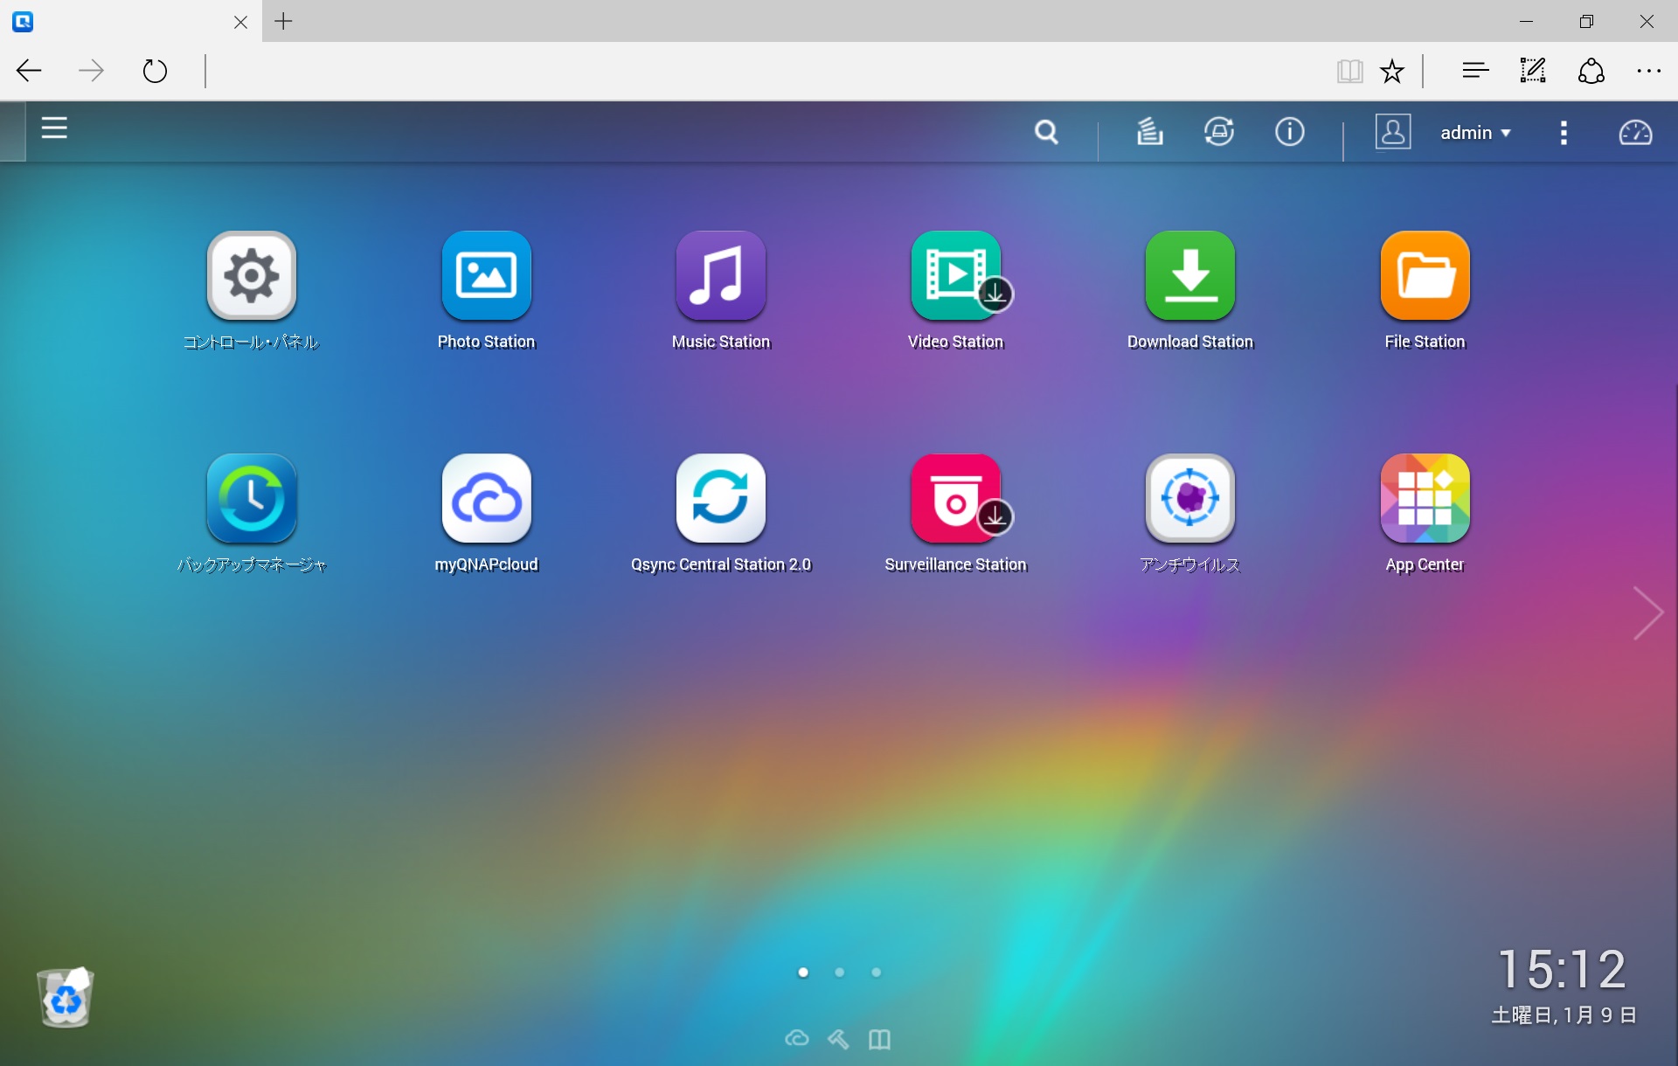Open a new browser tab
The width and height of the screenshot is (1678, 1066).
[x=283, y=22]
